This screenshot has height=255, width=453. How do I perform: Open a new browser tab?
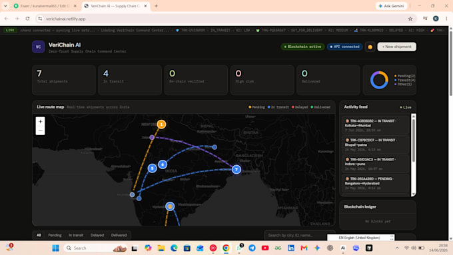pyautogui.click(x=156, y=6)
